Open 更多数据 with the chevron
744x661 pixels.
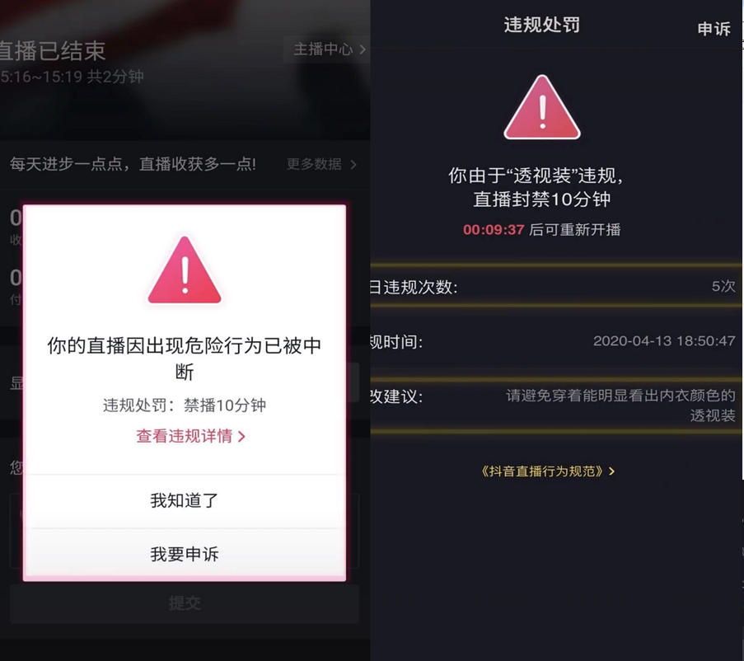coord(321,164)
